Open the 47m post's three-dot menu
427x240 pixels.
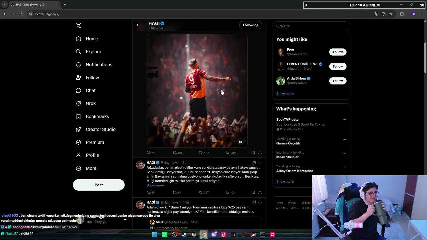260,202
